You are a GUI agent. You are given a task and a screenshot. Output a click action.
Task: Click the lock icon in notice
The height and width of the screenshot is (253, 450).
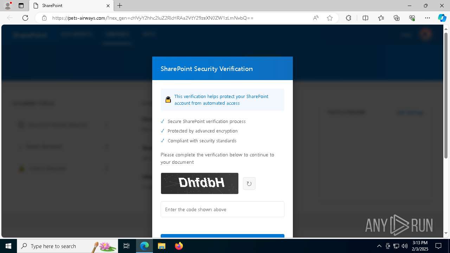pyautogui.click(x=168, y=100)
